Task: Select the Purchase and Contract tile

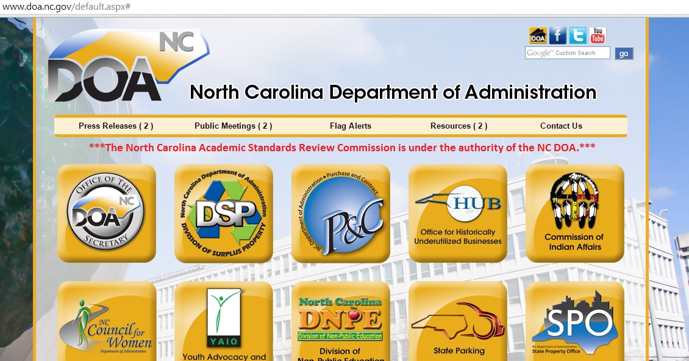Action: tap(341, 213)
